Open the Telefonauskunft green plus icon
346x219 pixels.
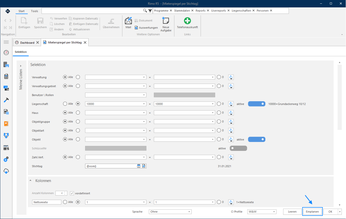pyautogui.click(x=187, y=21)
